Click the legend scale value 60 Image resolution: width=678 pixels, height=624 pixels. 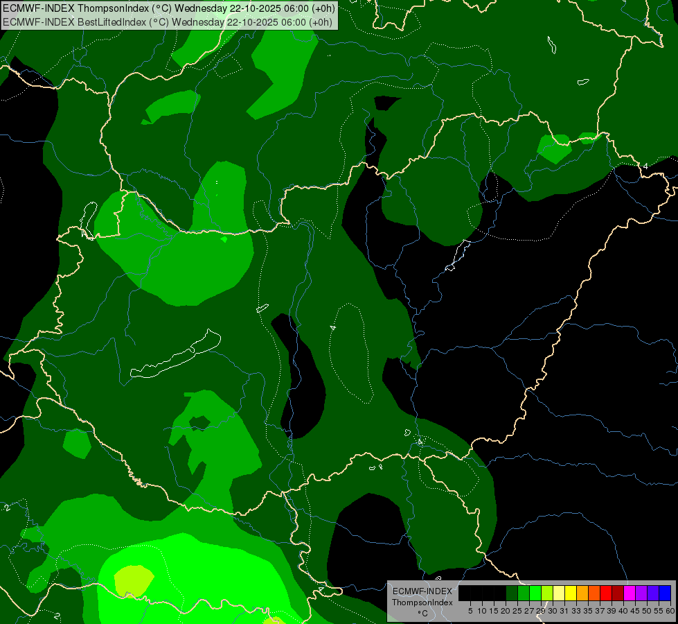coord(670,611)
